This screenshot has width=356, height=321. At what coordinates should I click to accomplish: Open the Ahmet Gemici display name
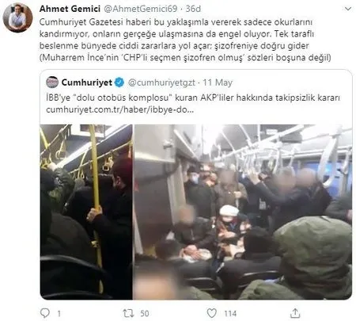click(x=70, y=9)
